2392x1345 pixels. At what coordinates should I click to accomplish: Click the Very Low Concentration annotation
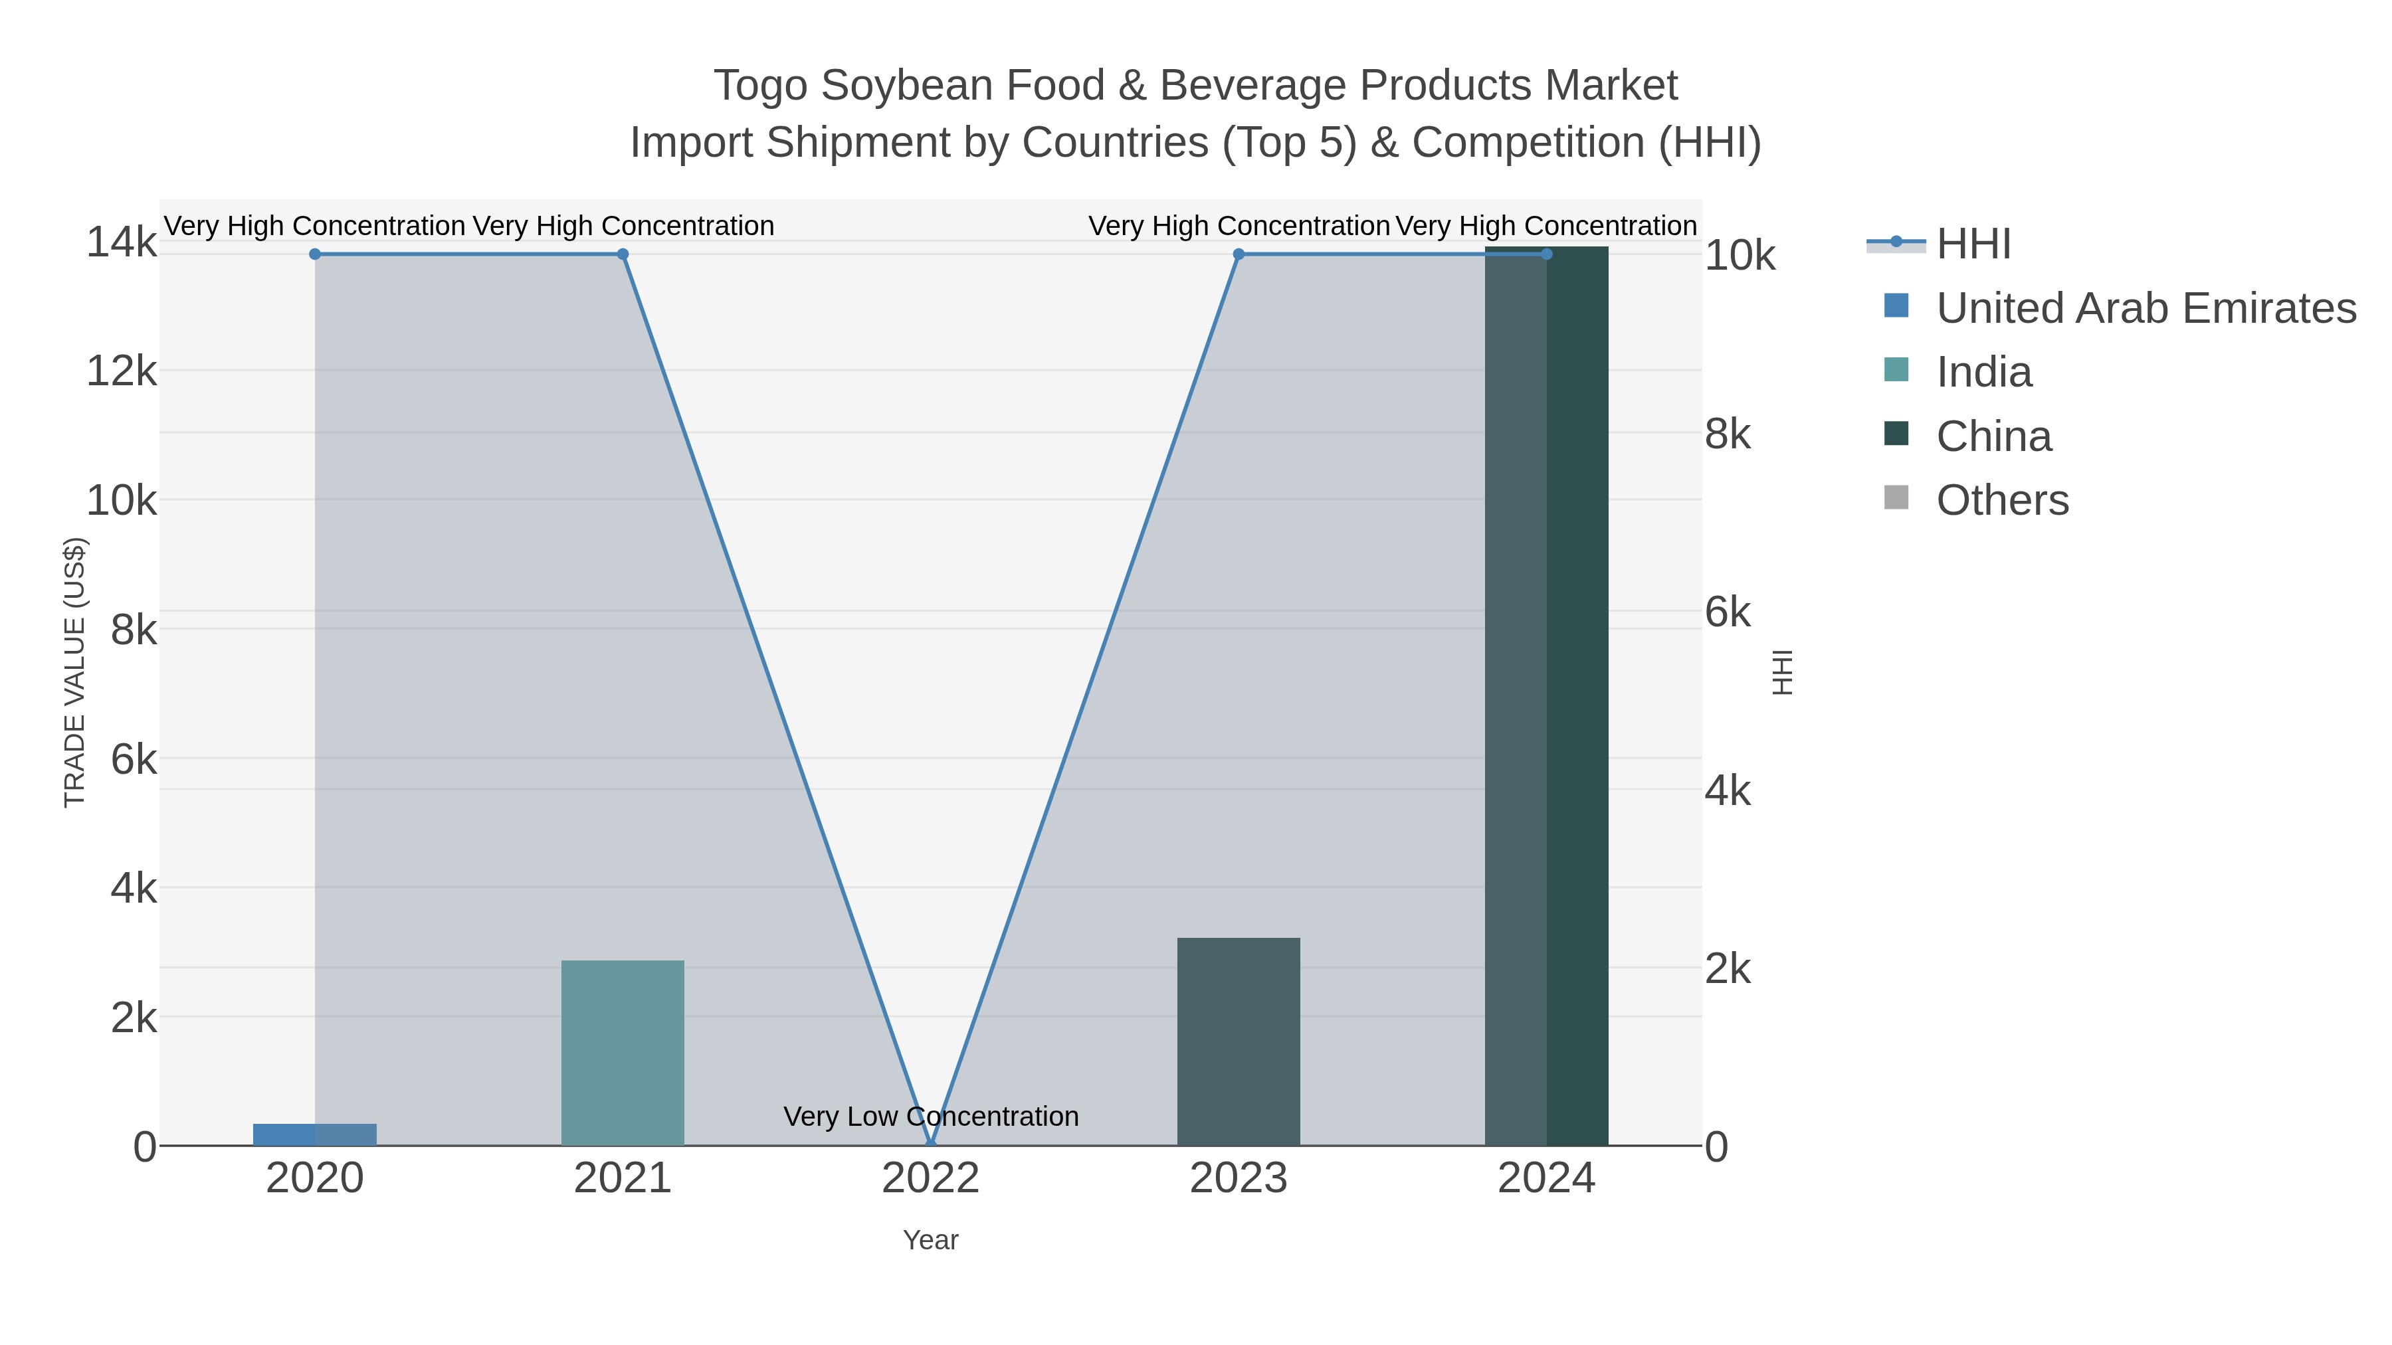[932, 1116]
